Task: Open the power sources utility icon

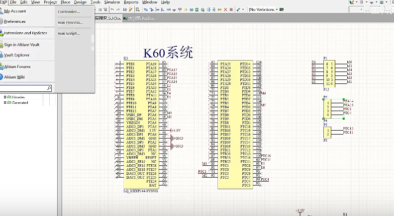Action: [372, 2]
